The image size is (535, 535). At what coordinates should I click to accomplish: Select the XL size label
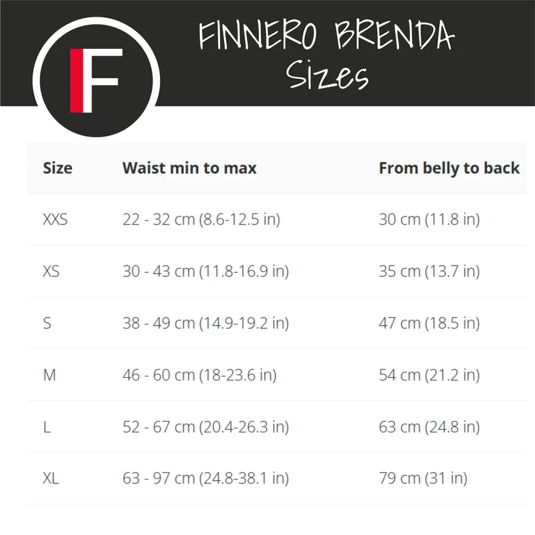click(50, 479)
